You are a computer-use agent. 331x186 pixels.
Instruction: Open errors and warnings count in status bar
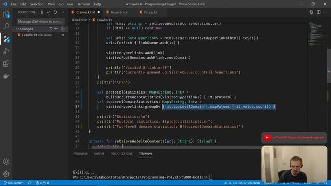pos(42,183)
